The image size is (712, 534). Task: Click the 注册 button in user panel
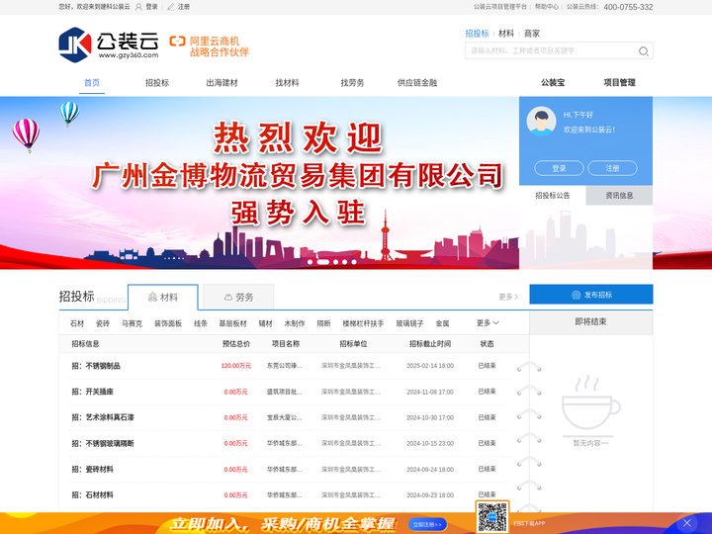(612, 168)
